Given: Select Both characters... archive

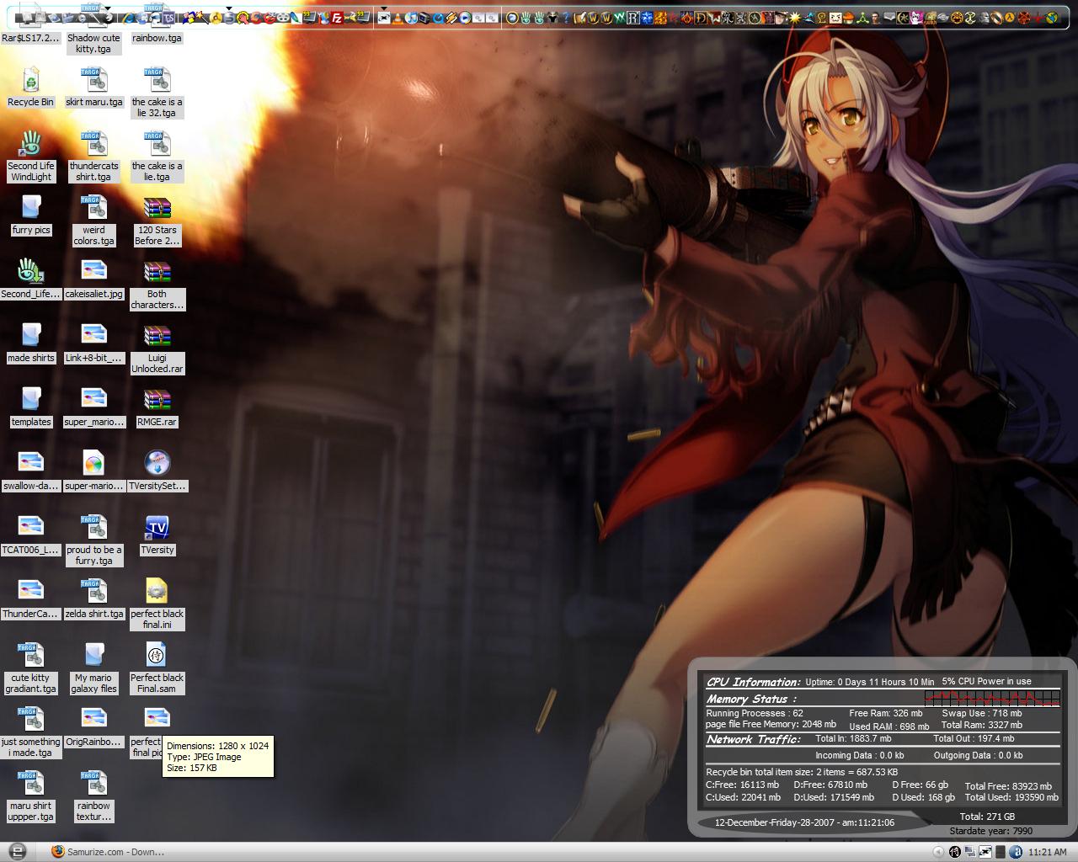Looking at the screenshot, I should [x=157, y=284].
